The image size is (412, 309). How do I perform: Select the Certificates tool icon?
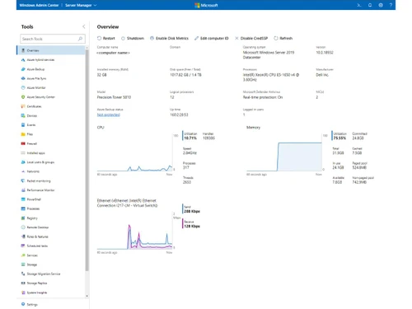tap(23, 106)
